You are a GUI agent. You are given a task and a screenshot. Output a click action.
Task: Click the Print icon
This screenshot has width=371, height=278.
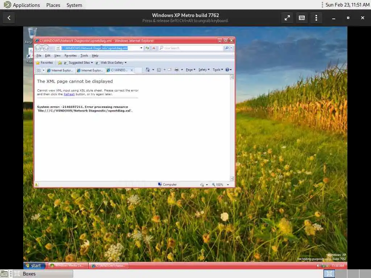[x=176, y=70]
